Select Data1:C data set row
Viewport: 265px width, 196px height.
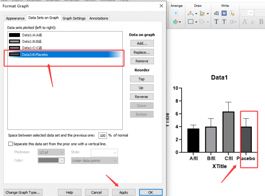(x=65, y=48)
